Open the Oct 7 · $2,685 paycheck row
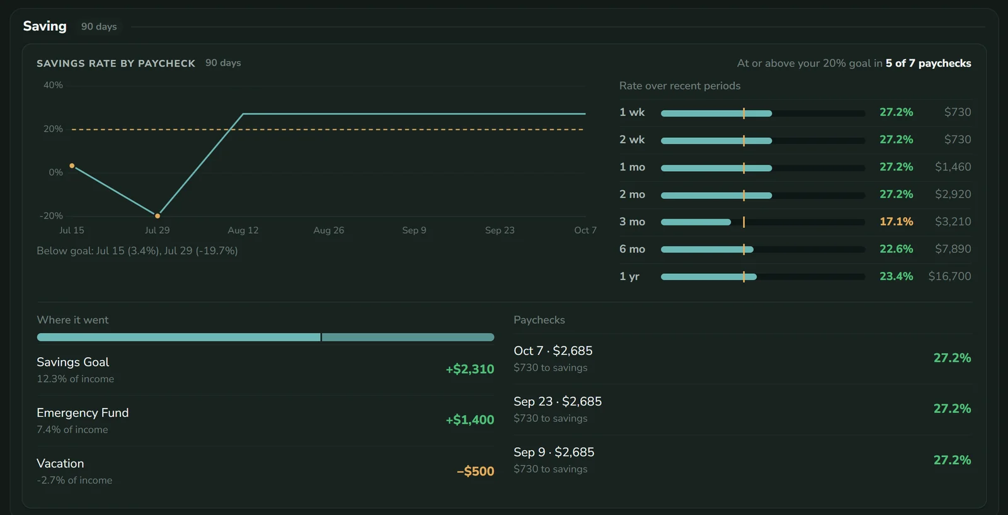The width and height of the screenshot is (1008, 515). click(742, 359)
